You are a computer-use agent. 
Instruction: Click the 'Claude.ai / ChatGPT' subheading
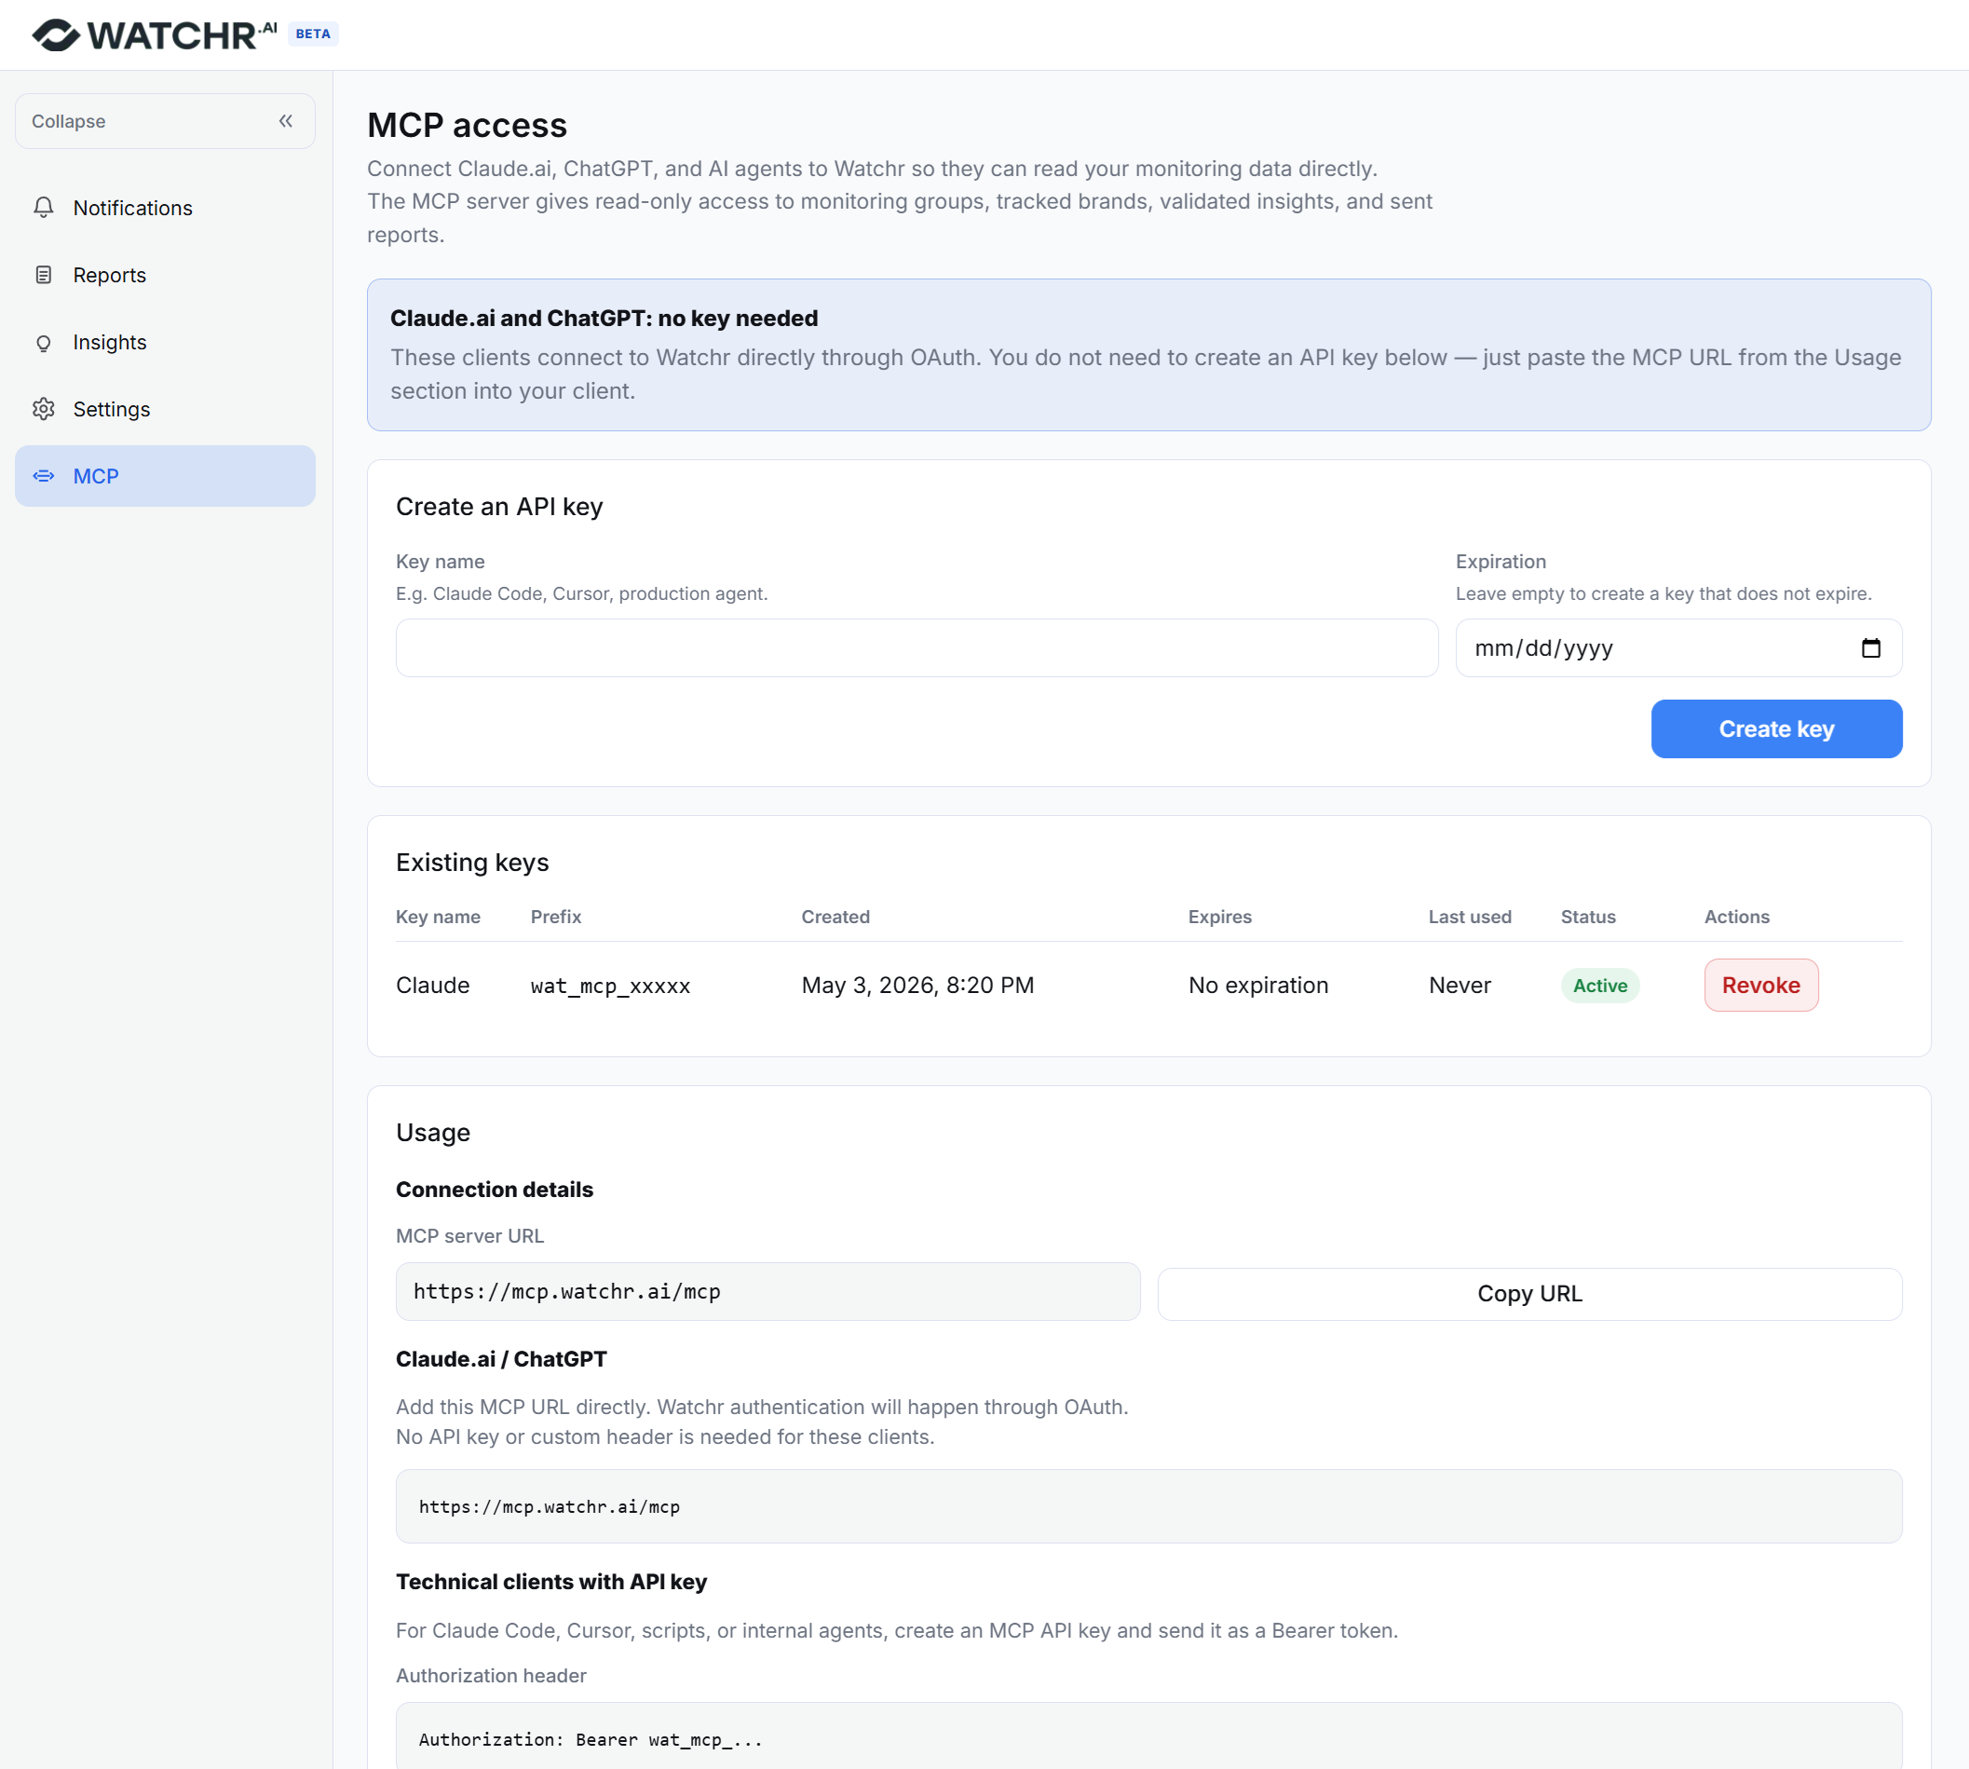coord(500,1359)
